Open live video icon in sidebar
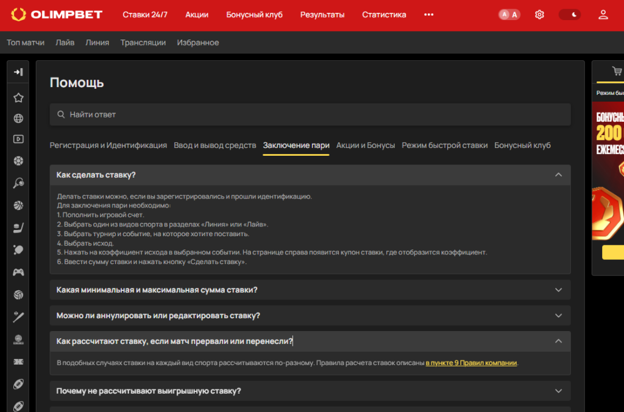Viewport: 624px width, 412px height. click(18, 139)
